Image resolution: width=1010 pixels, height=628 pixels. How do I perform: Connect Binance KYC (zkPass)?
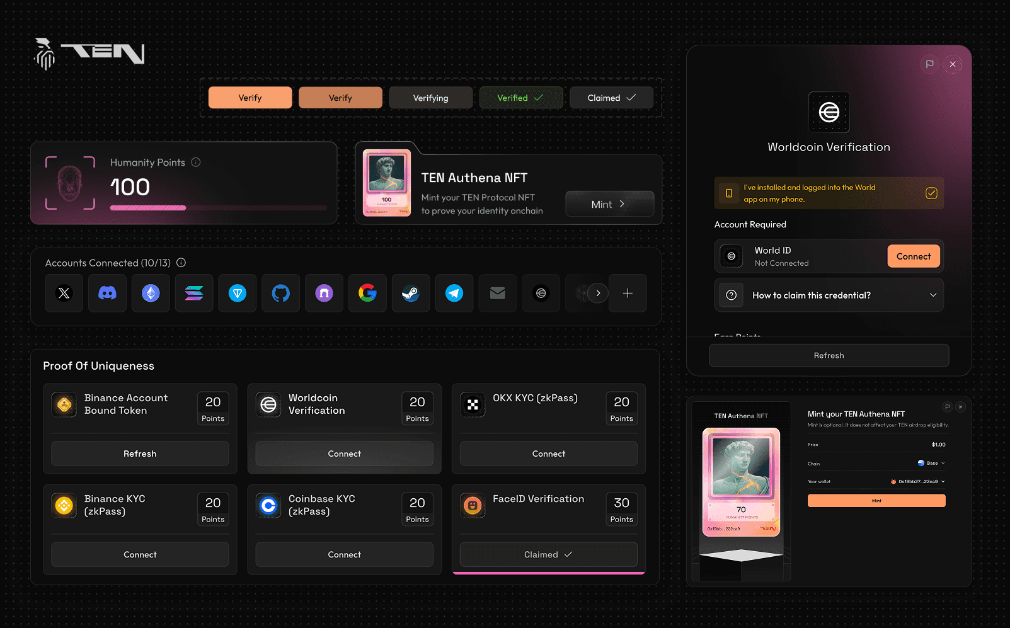(140, 554)
